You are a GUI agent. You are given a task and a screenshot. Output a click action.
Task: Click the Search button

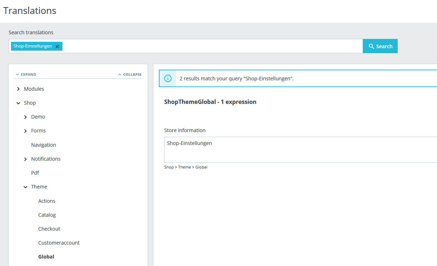[x=380, y=46]
